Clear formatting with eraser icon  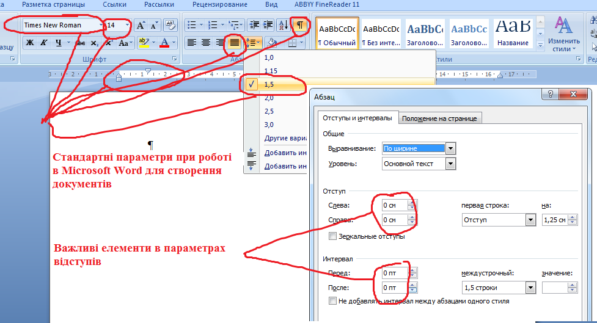170,26
